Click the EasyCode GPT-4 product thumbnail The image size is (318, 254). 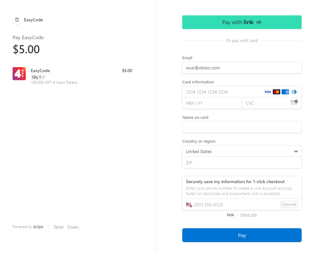[x=19, y=74]
